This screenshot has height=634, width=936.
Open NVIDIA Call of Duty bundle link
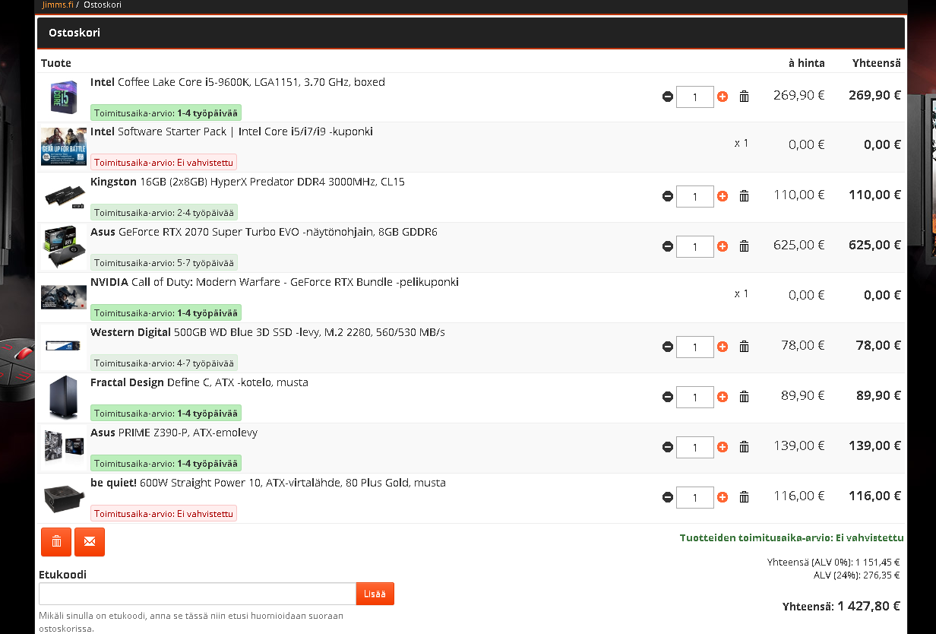pyautogui.click(x=274, y=282)
